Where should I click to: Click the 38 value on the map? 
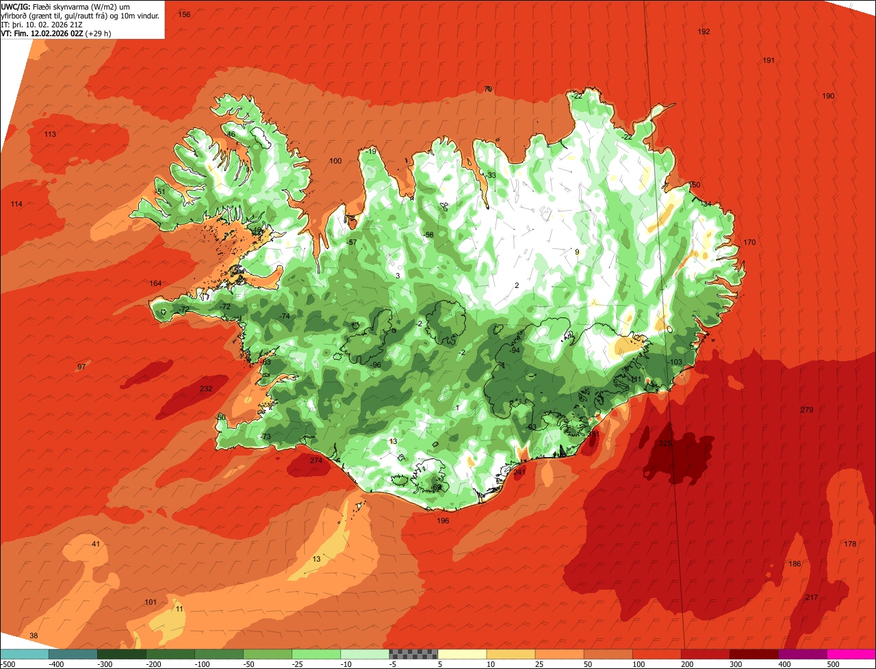[x=34, y=635]
